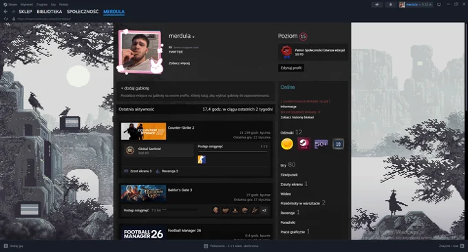The image size is (468, 252).
Task: Expand Zobacz więcej profile info
Action: pyautogui.click(x=179, y=63)
